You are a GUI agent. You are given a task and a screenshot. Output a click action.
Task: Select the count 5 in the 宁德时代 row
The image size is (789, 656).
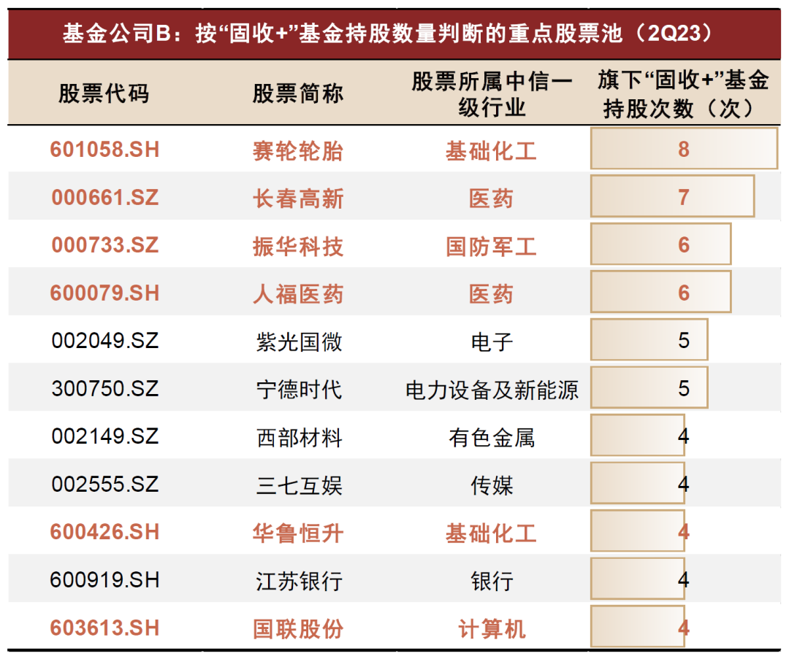pos(683,388)
